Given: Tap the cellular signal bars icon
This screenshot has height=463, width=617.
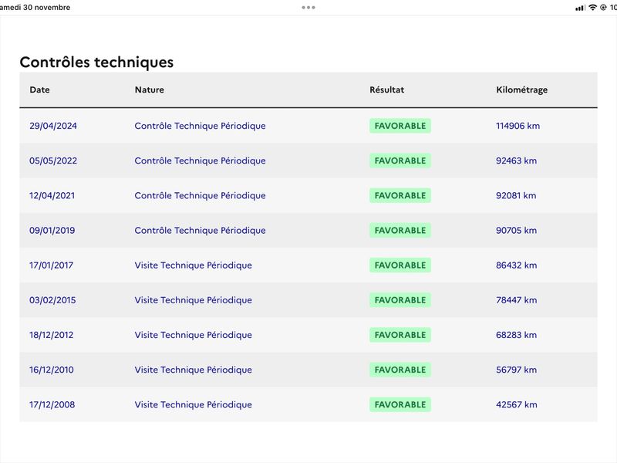Looking at the screenshot, I should tap(580, 8).
